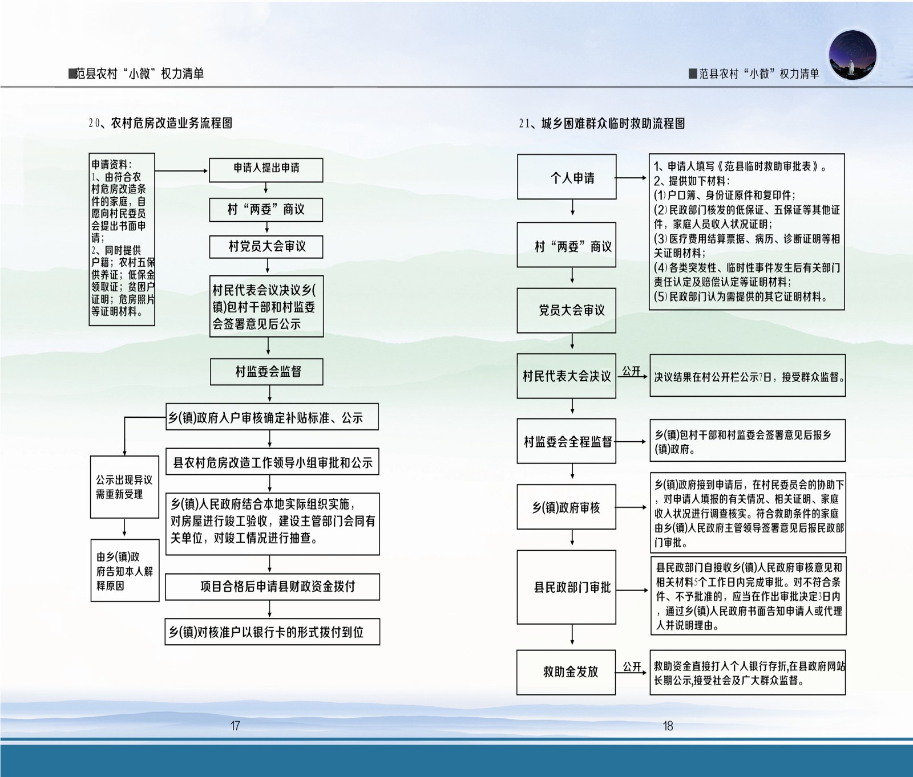Click the '救助金发放' flow box

(566, 672)
